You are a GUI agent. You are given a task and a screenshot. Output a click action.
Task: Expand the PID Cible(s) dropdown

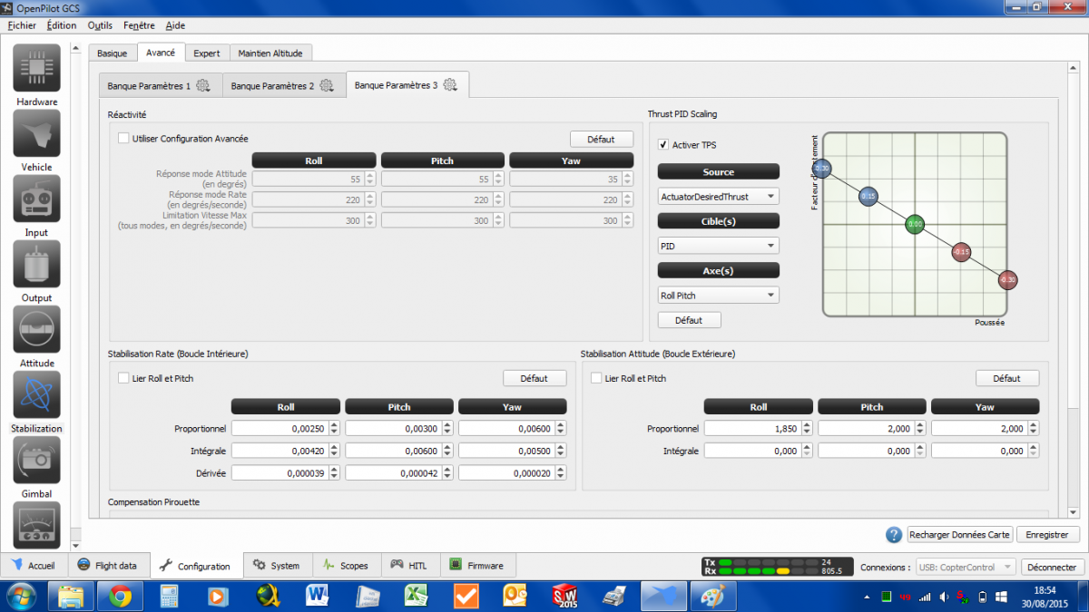tap(718, 246)
